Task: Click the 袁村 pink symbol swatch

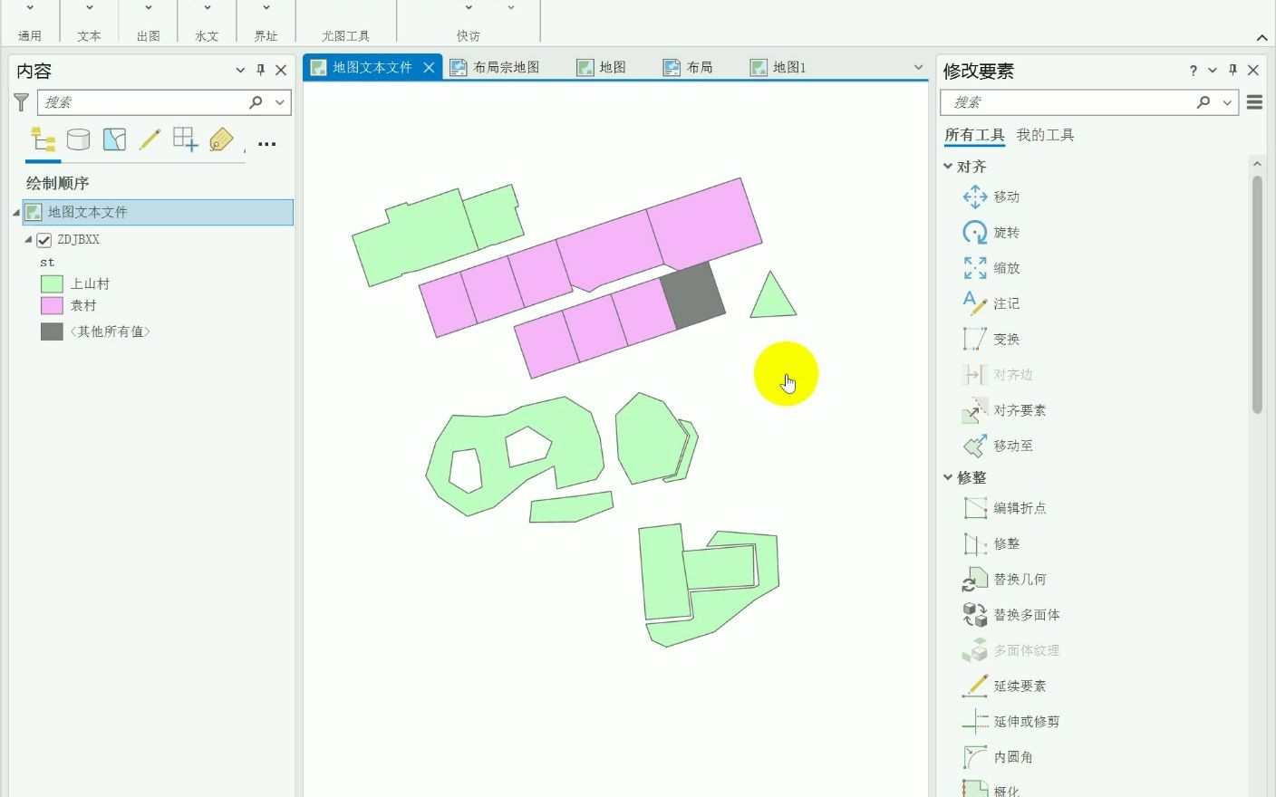Action: point(52,306)
